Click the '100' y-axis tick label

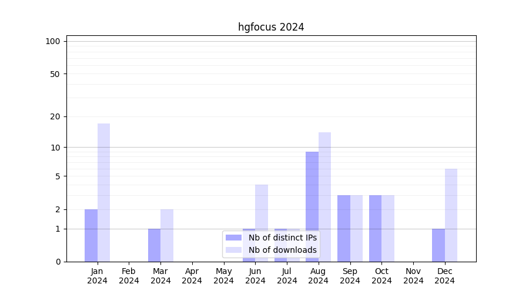53,41
